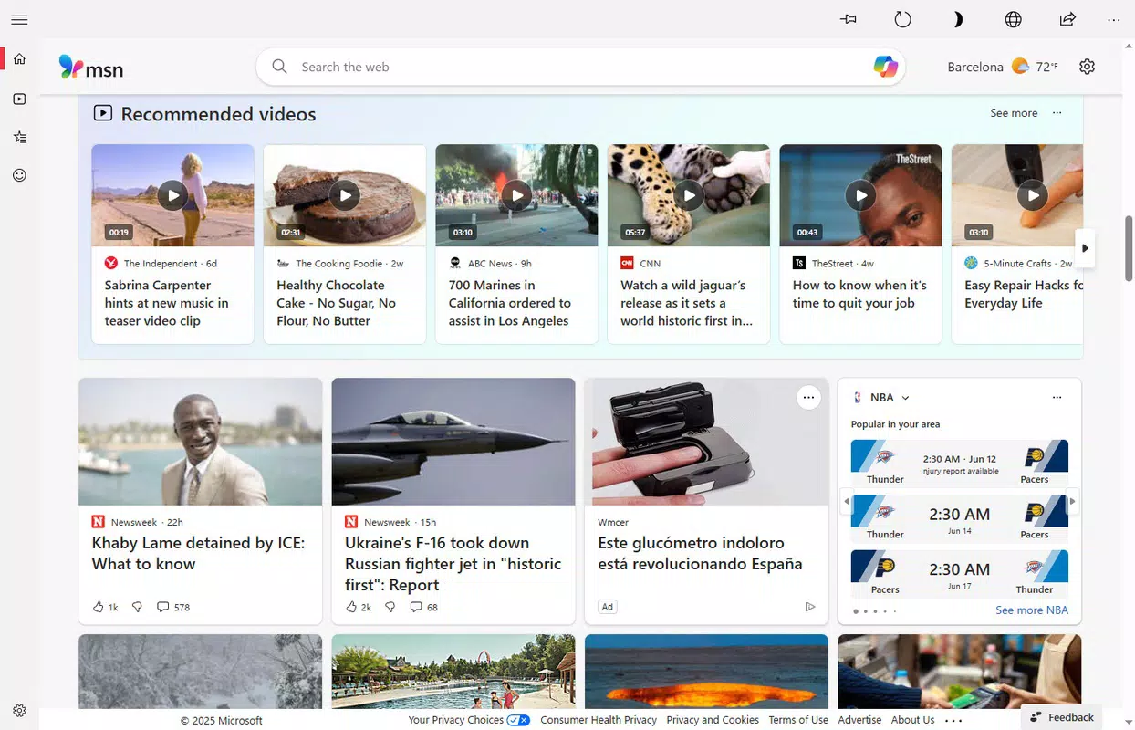The height and width of the screenshot is (730, 1135).
Task: Open the Khaby Lame article thumbnail
Action: pyautogui.click(x=200, y=442)
